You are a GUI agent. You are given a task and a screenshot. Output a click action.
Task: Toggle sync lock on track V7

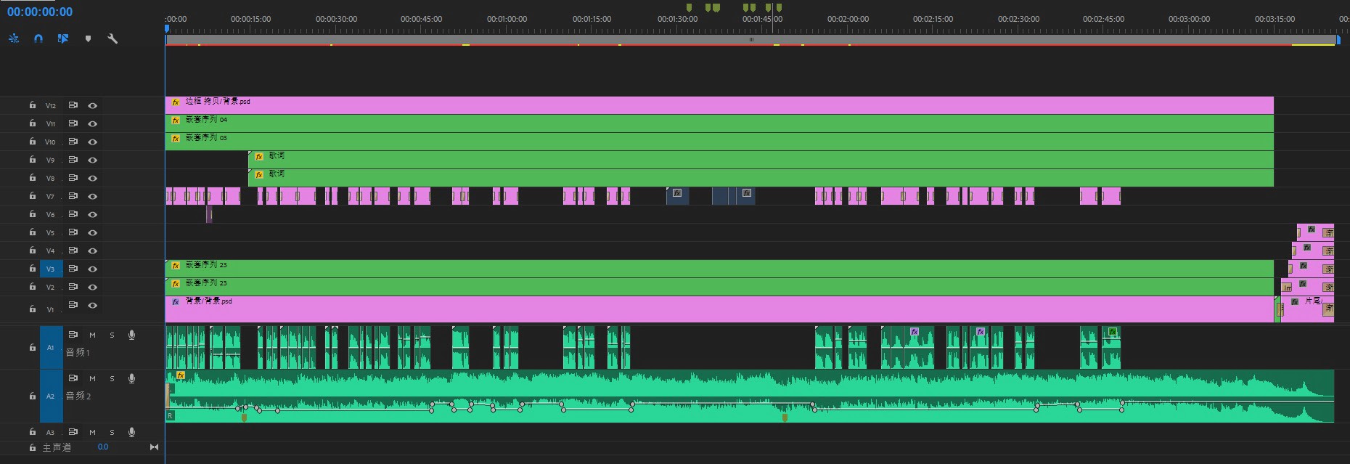[73, 196]
